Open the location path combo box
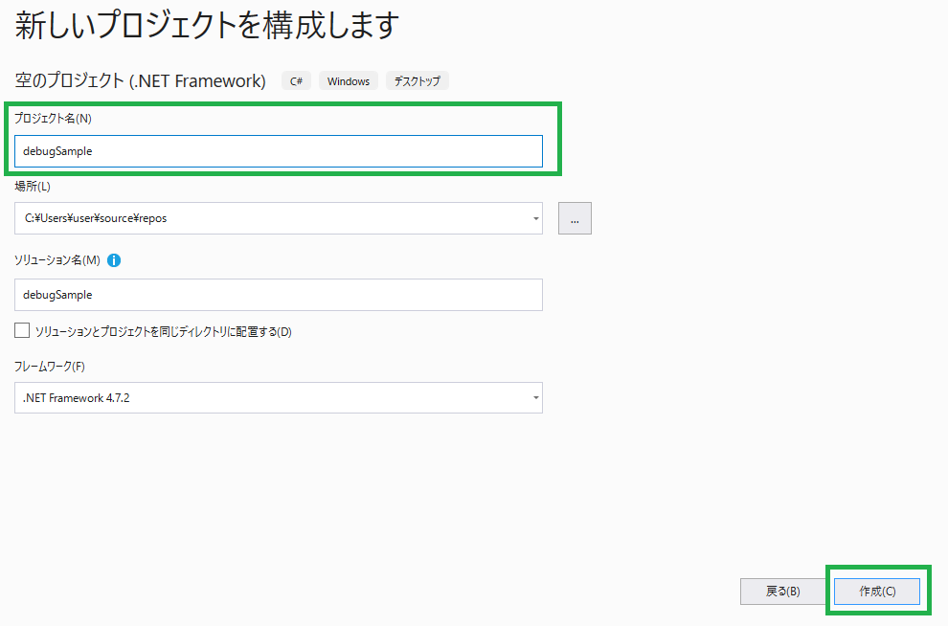The image size is (948, 626). pyautogui.click(x=278, y=218)
